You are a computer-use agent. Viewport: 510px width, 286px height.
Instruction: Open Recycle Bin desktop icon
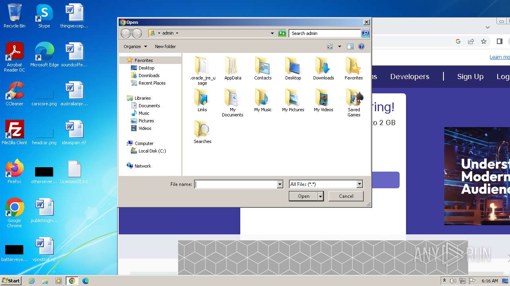[x=14, y=16]
